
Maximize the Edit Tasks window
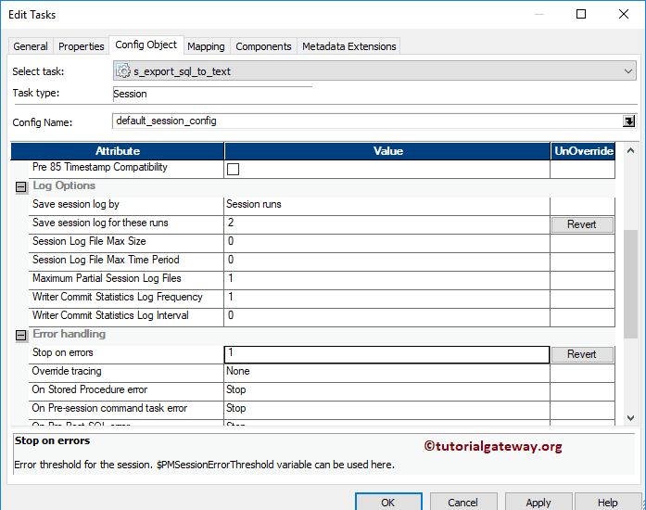click(581, 14)
